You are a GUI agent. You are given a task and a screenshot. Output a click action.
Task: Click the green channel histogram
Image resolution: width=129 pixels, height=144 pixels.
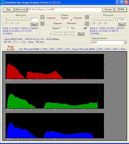tap(55, 96)
